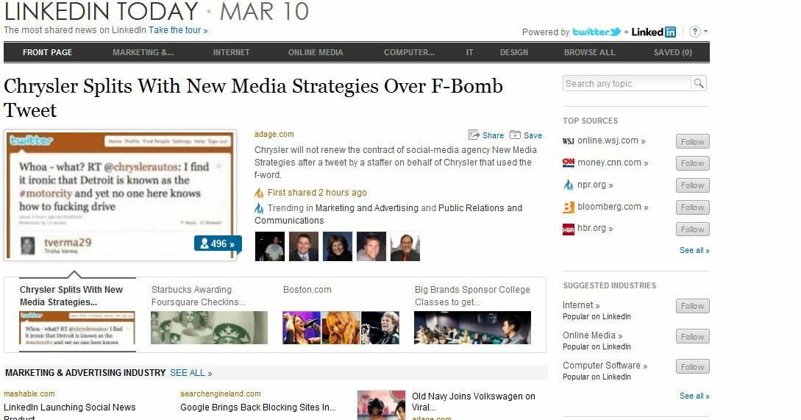Switch to the Internet tab
Image resolution: width=801 pixels, height=420 pixels.
(x=231, y=52)
